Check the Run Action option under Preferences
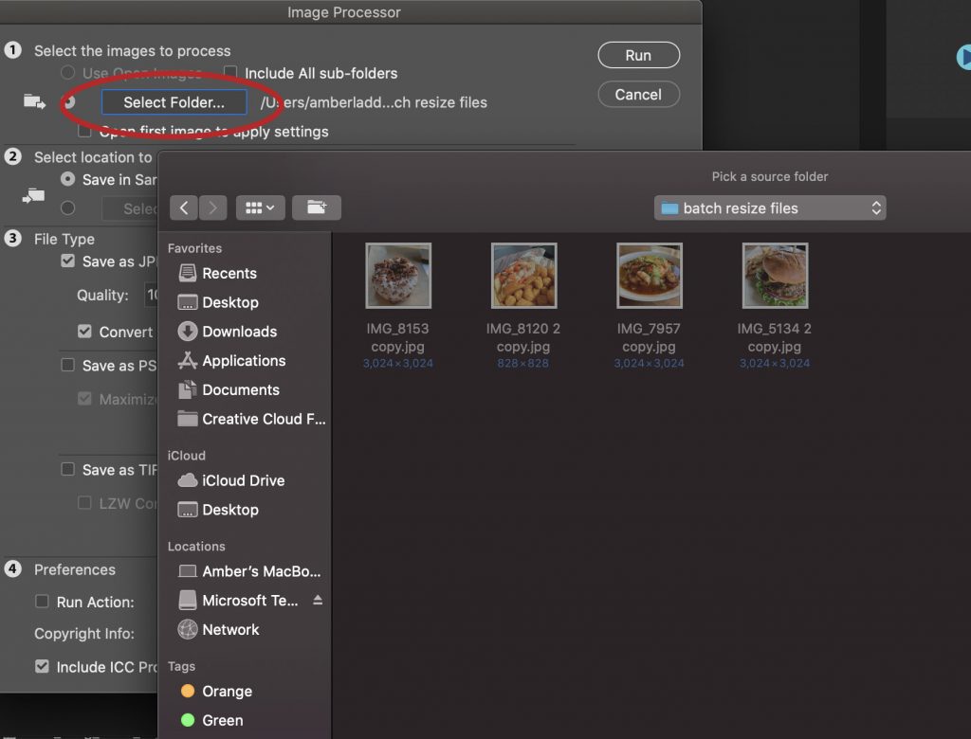Screen dimensions: 971x739 point(42,603)
